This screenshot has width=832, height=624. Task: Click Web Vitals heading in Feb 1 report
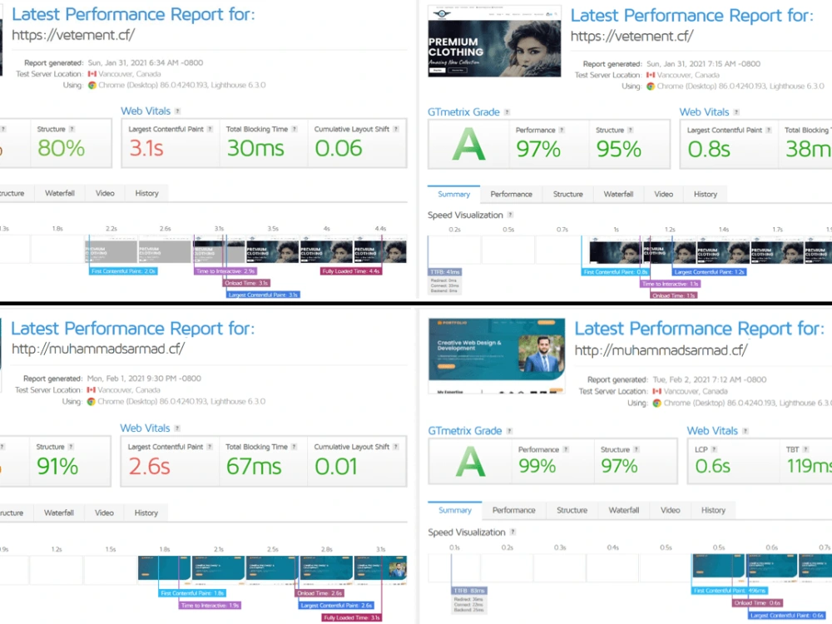(x=145, y=428)
